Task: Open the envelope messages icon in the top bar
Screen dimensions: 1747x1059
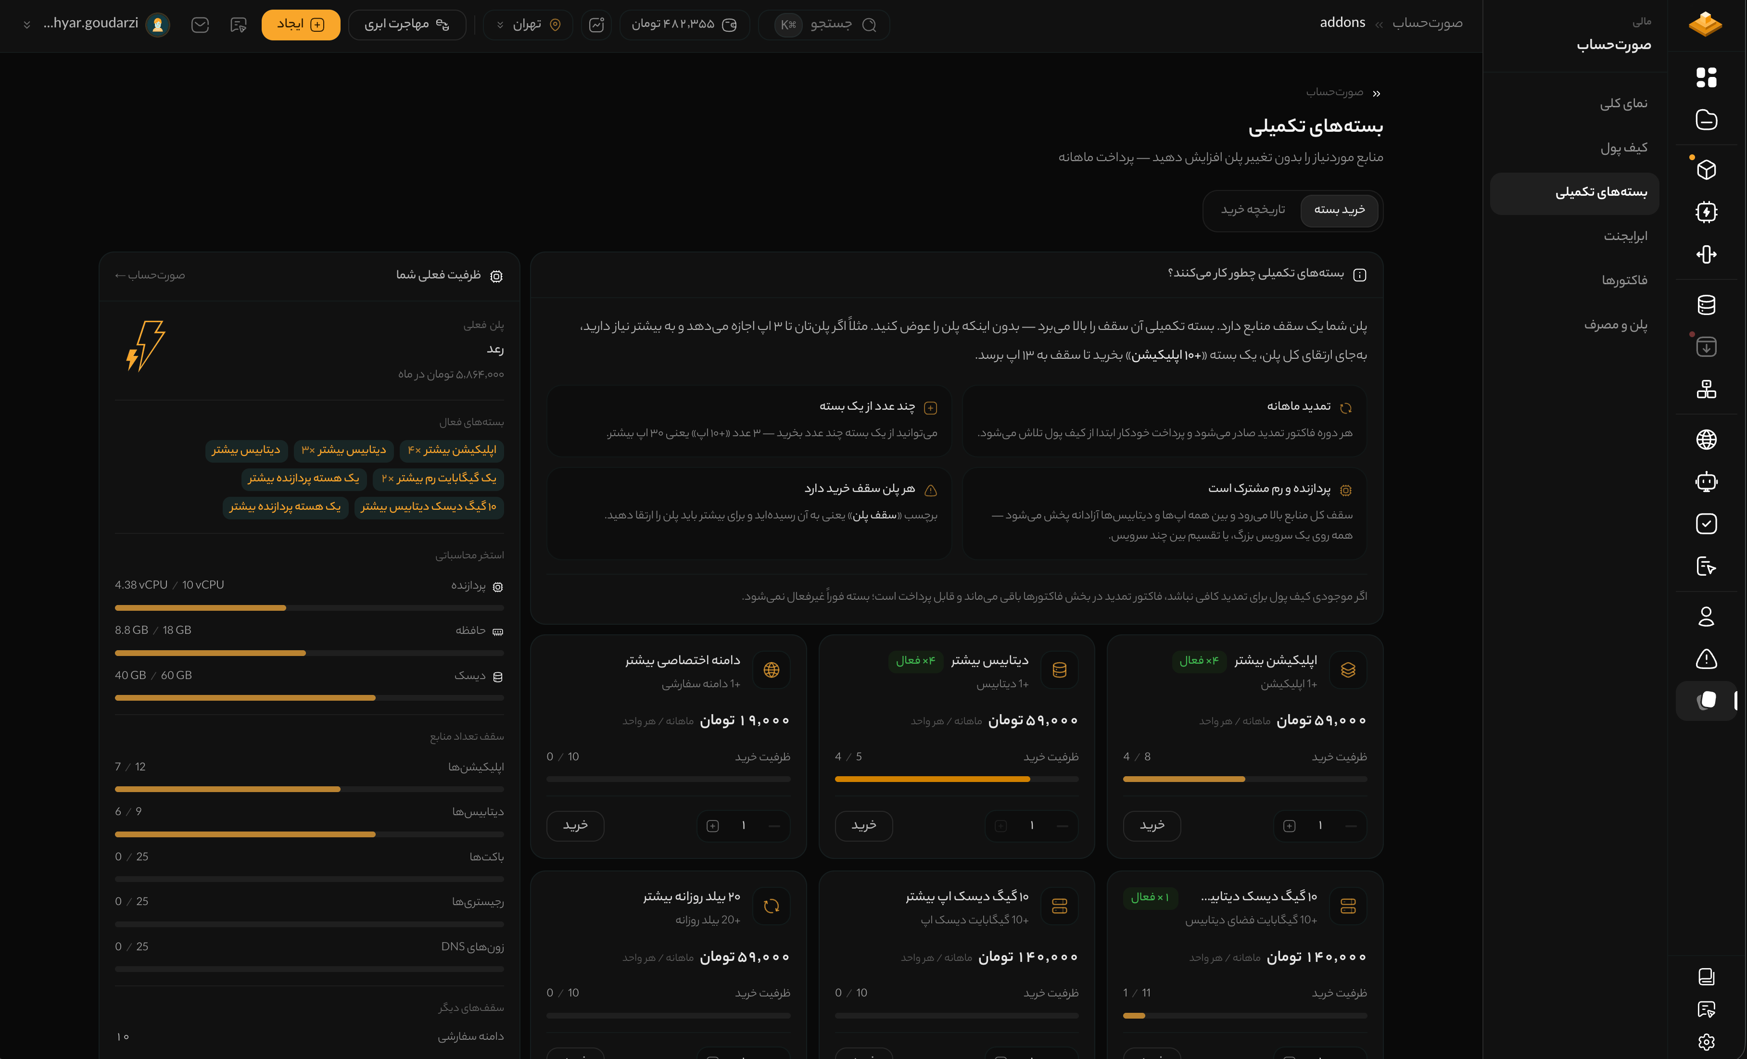Action: click(200, 25)
